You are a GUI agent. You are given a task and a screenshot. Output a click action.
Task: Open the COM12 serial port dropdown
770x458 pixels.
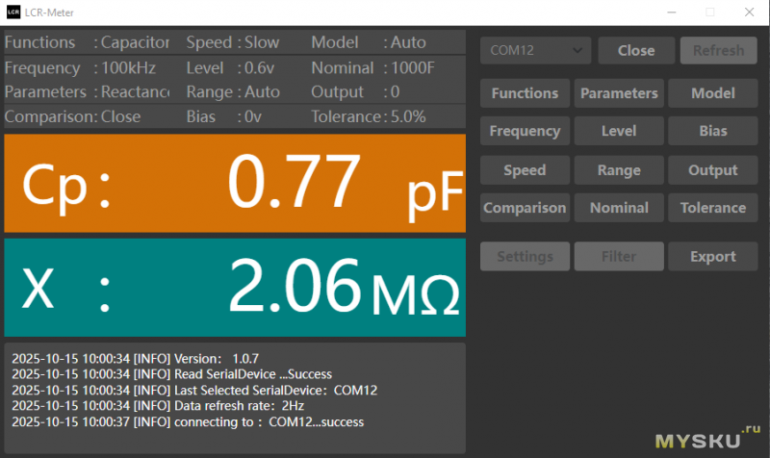pos(535,50)
